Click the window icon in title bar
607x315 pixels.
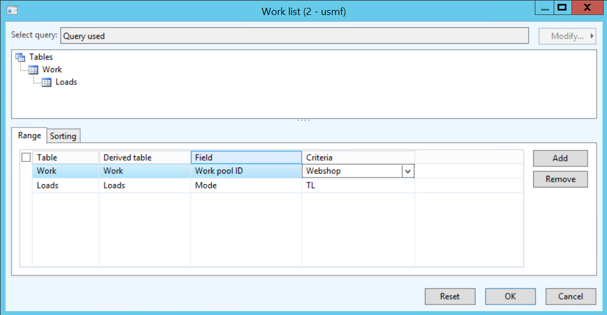click(x=12, y=11)
